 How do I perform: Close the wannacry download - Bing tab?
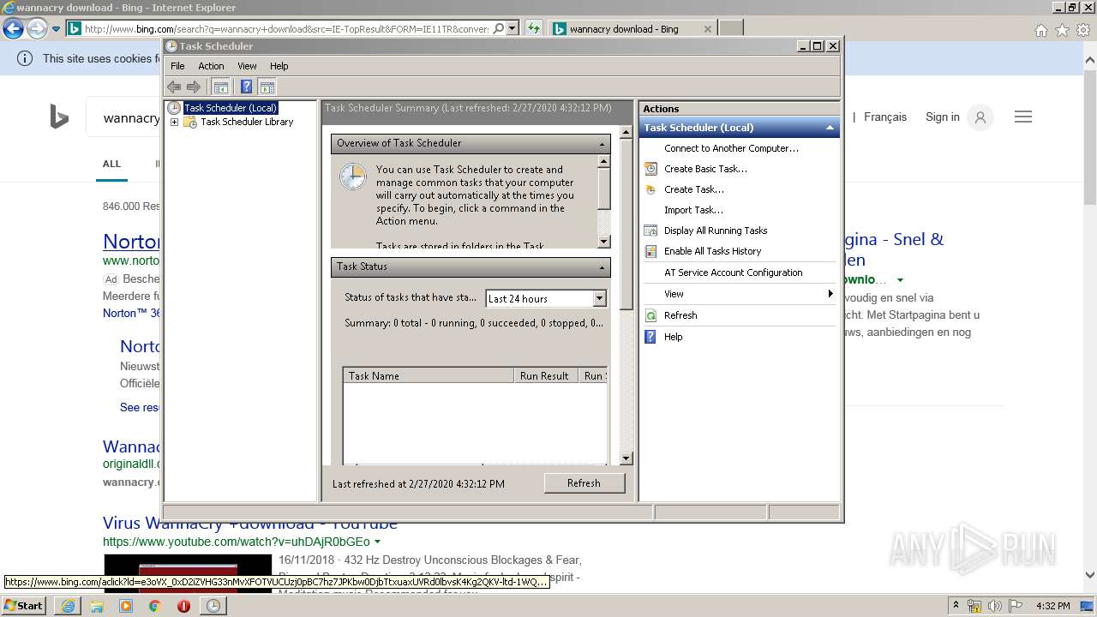[707, 28]
